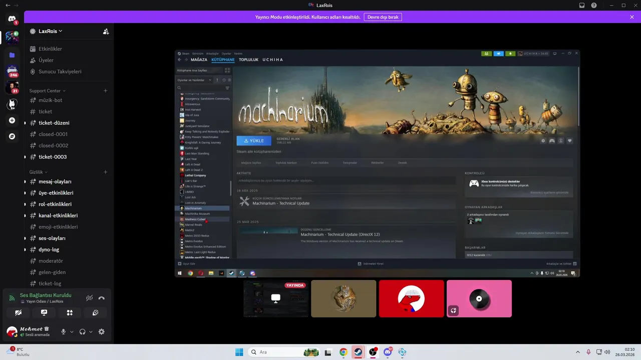641x360 pixels.
Task: Show hidden icons in system tray
Action: 578,352
